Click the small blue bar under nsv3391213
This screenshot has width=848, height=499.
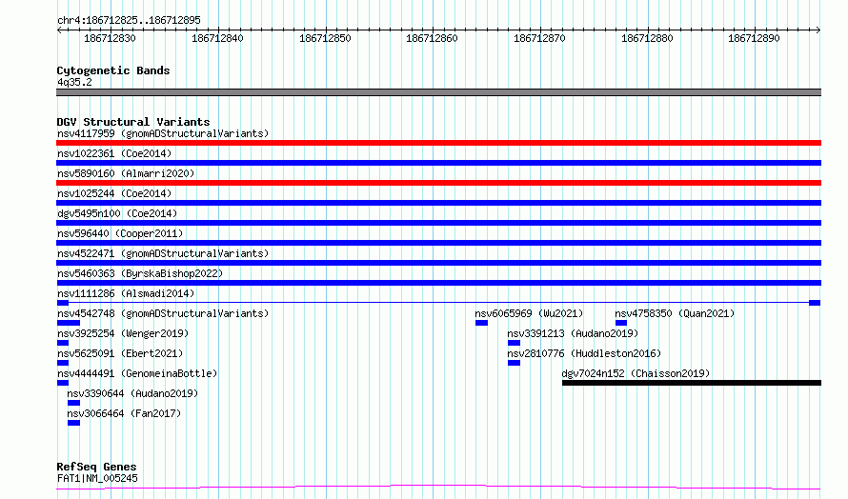(514, 343)
